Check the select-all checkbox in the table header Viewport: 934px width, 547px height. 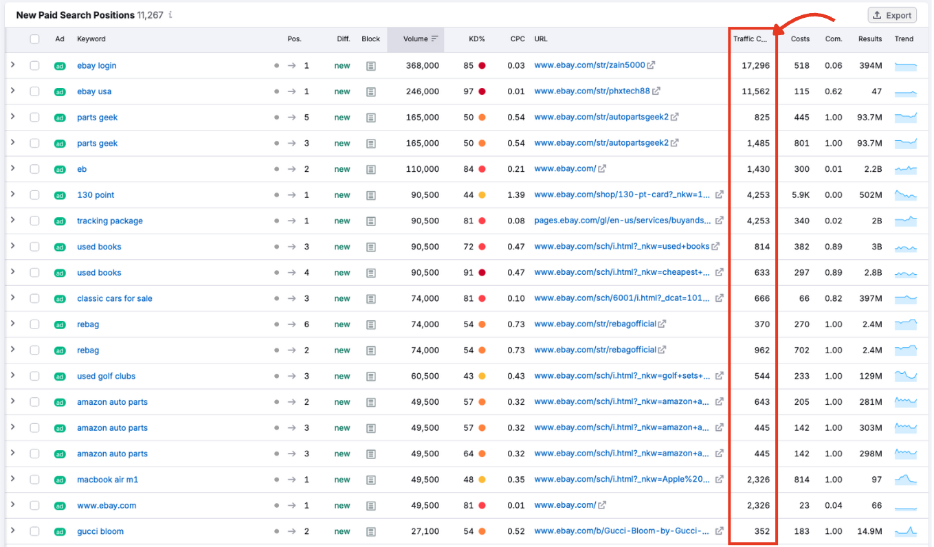click(34, 39)
